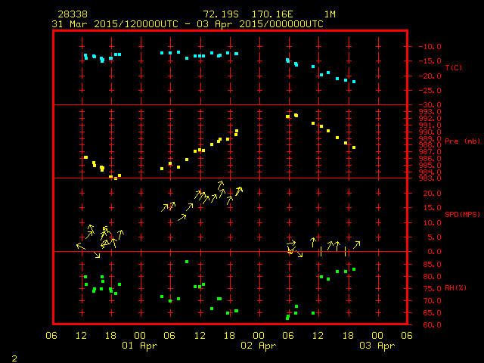The height and width of the screenshot is (363, 484).
Task: Click the rightmost yellow wind arrow
Action: [357, 244]
